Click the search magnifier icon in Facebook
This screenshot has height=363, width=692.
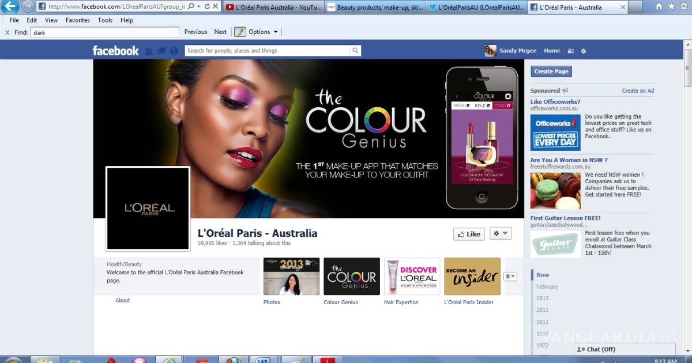coord(355,51)
